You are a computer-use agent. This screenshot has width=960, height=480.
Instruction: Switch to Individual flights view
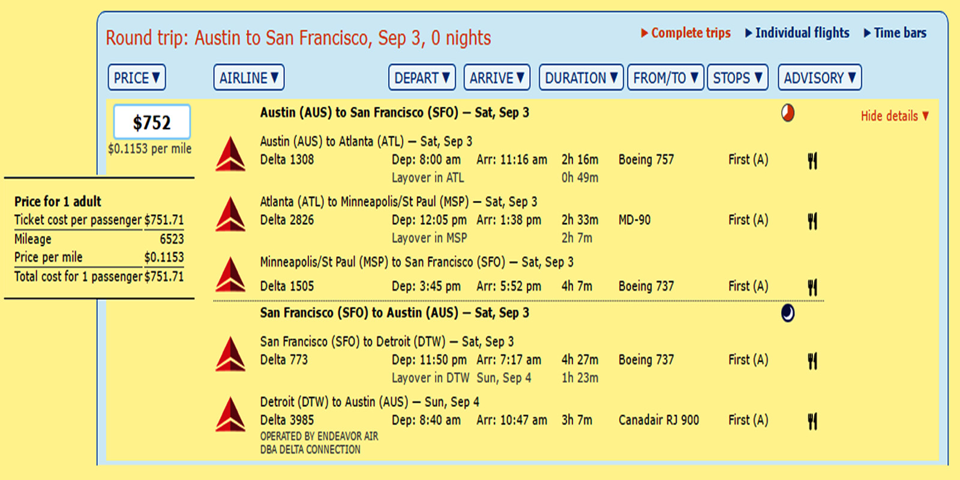coord(797,33)
